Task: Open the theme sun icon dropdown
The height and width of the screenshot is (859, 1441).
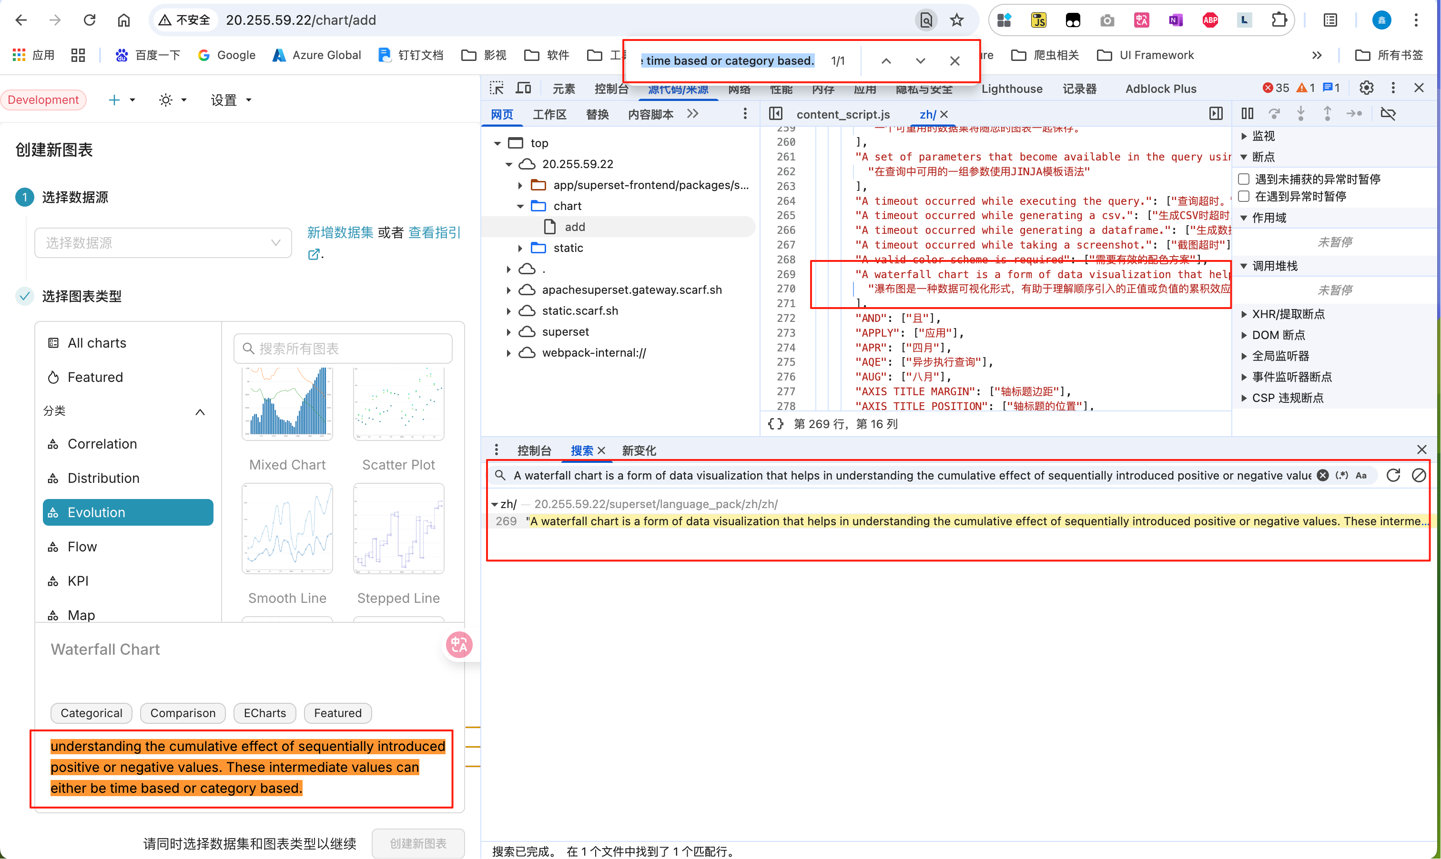Action: [172, 100]
